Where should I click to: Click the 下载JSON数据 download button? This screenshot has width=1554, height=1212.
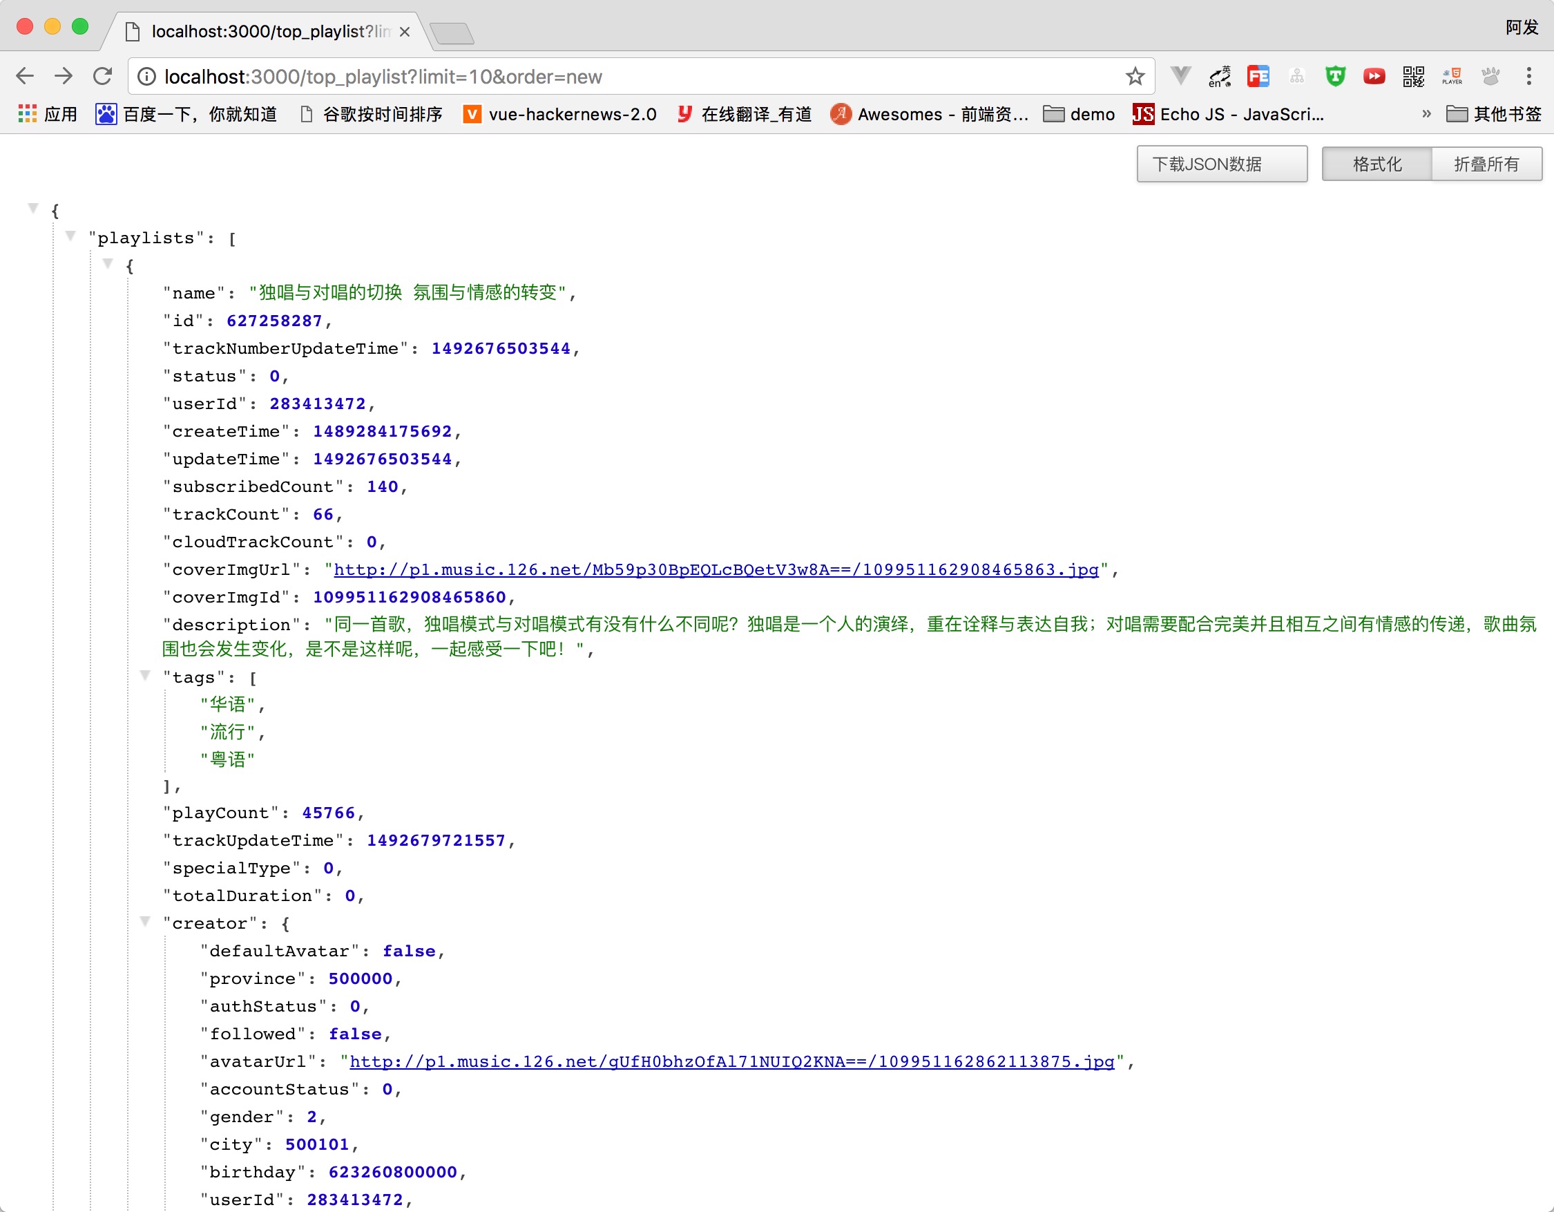[x=1221, y=164]
